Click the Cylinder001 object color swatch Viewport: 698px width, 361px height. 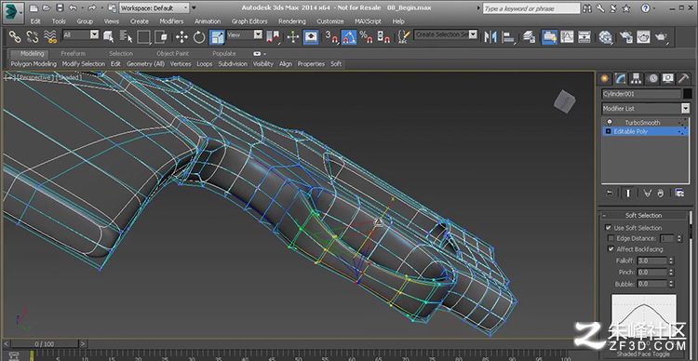point(688,94)
